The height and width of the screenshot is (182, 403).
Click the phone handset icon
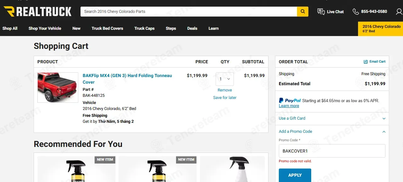click(x=356, y=12)
